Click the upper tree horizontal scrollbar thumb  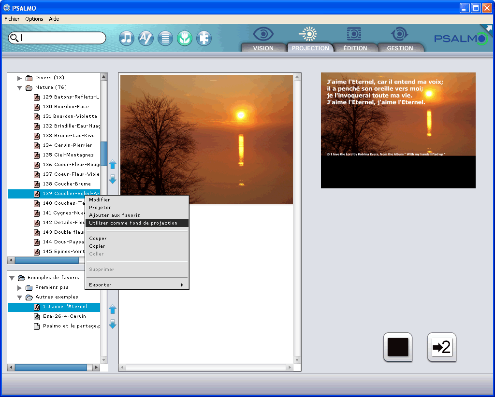[x=47, y=260]
